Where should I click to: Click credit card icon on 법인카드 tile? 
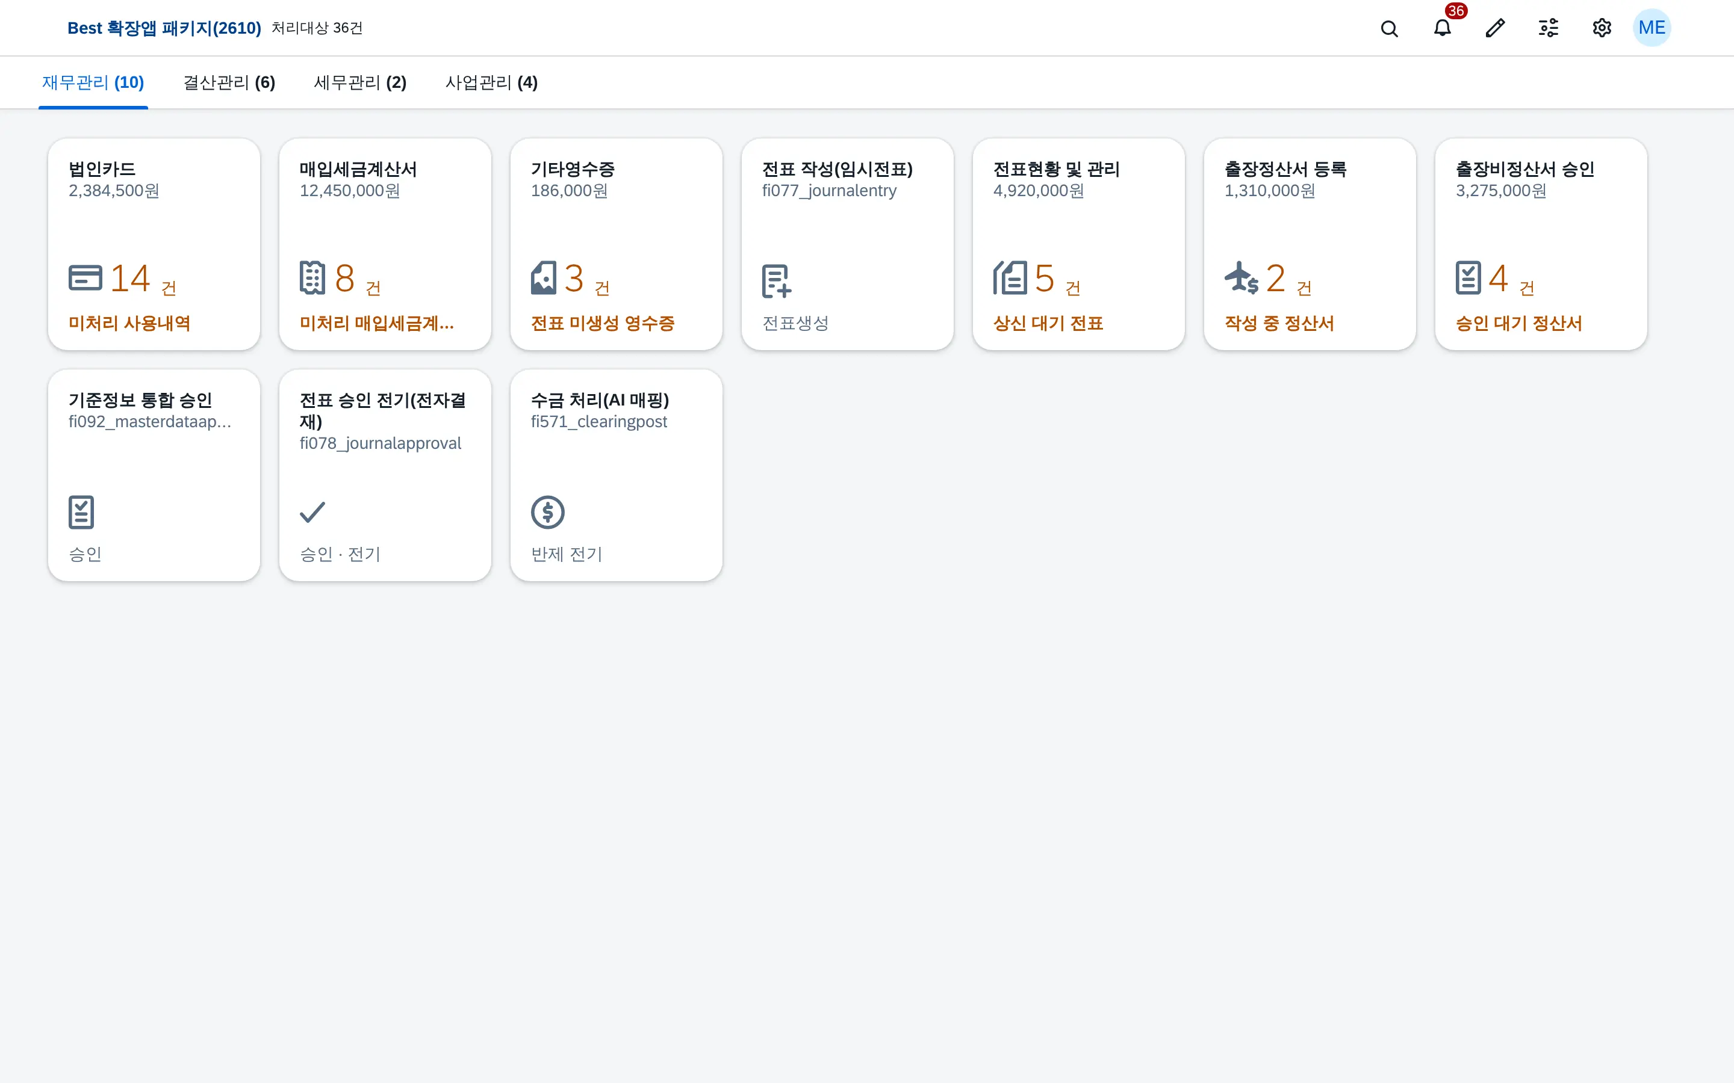pyautogui.click(x=85, y=278)
